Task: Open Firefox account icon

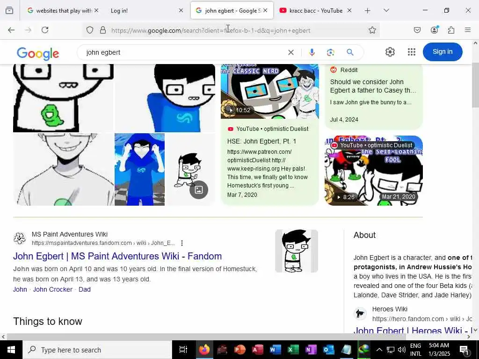Action: (434, 30)
